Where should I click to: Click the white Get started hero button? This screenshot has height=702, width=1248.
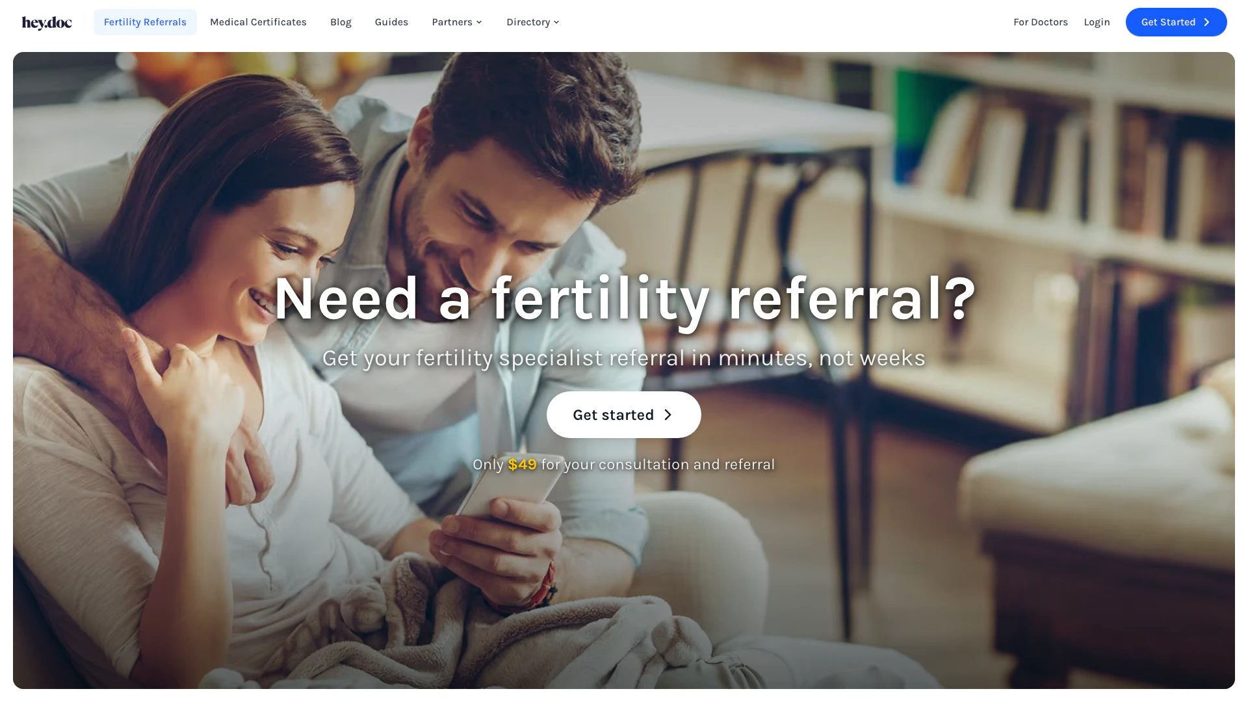click(623, 415)
